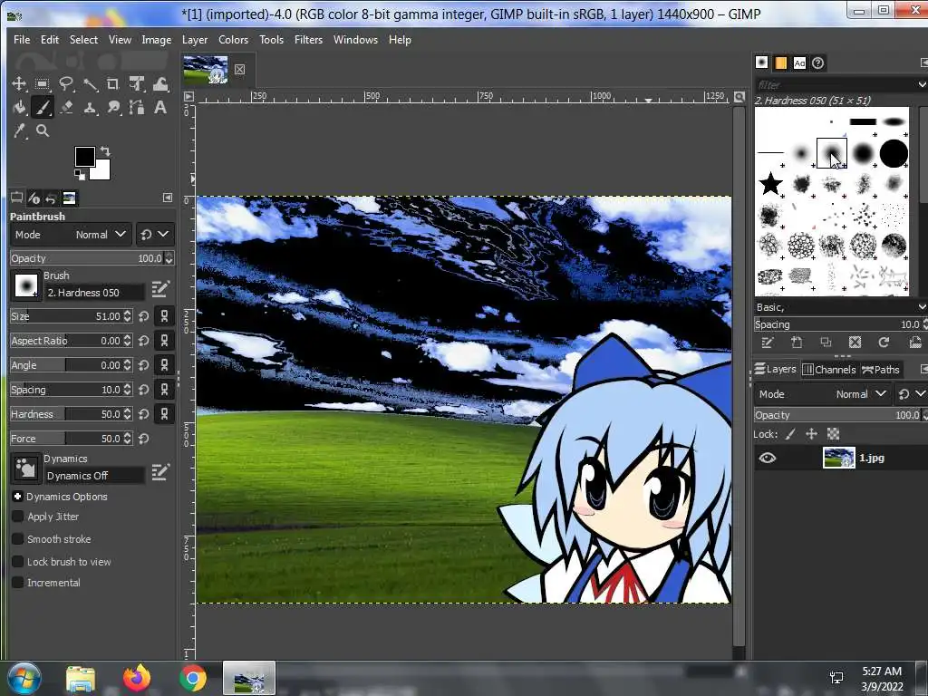The height and width of the screenshot is (696, 928).
Task: Open brush as image icon
Action: (x=915, y=342)
